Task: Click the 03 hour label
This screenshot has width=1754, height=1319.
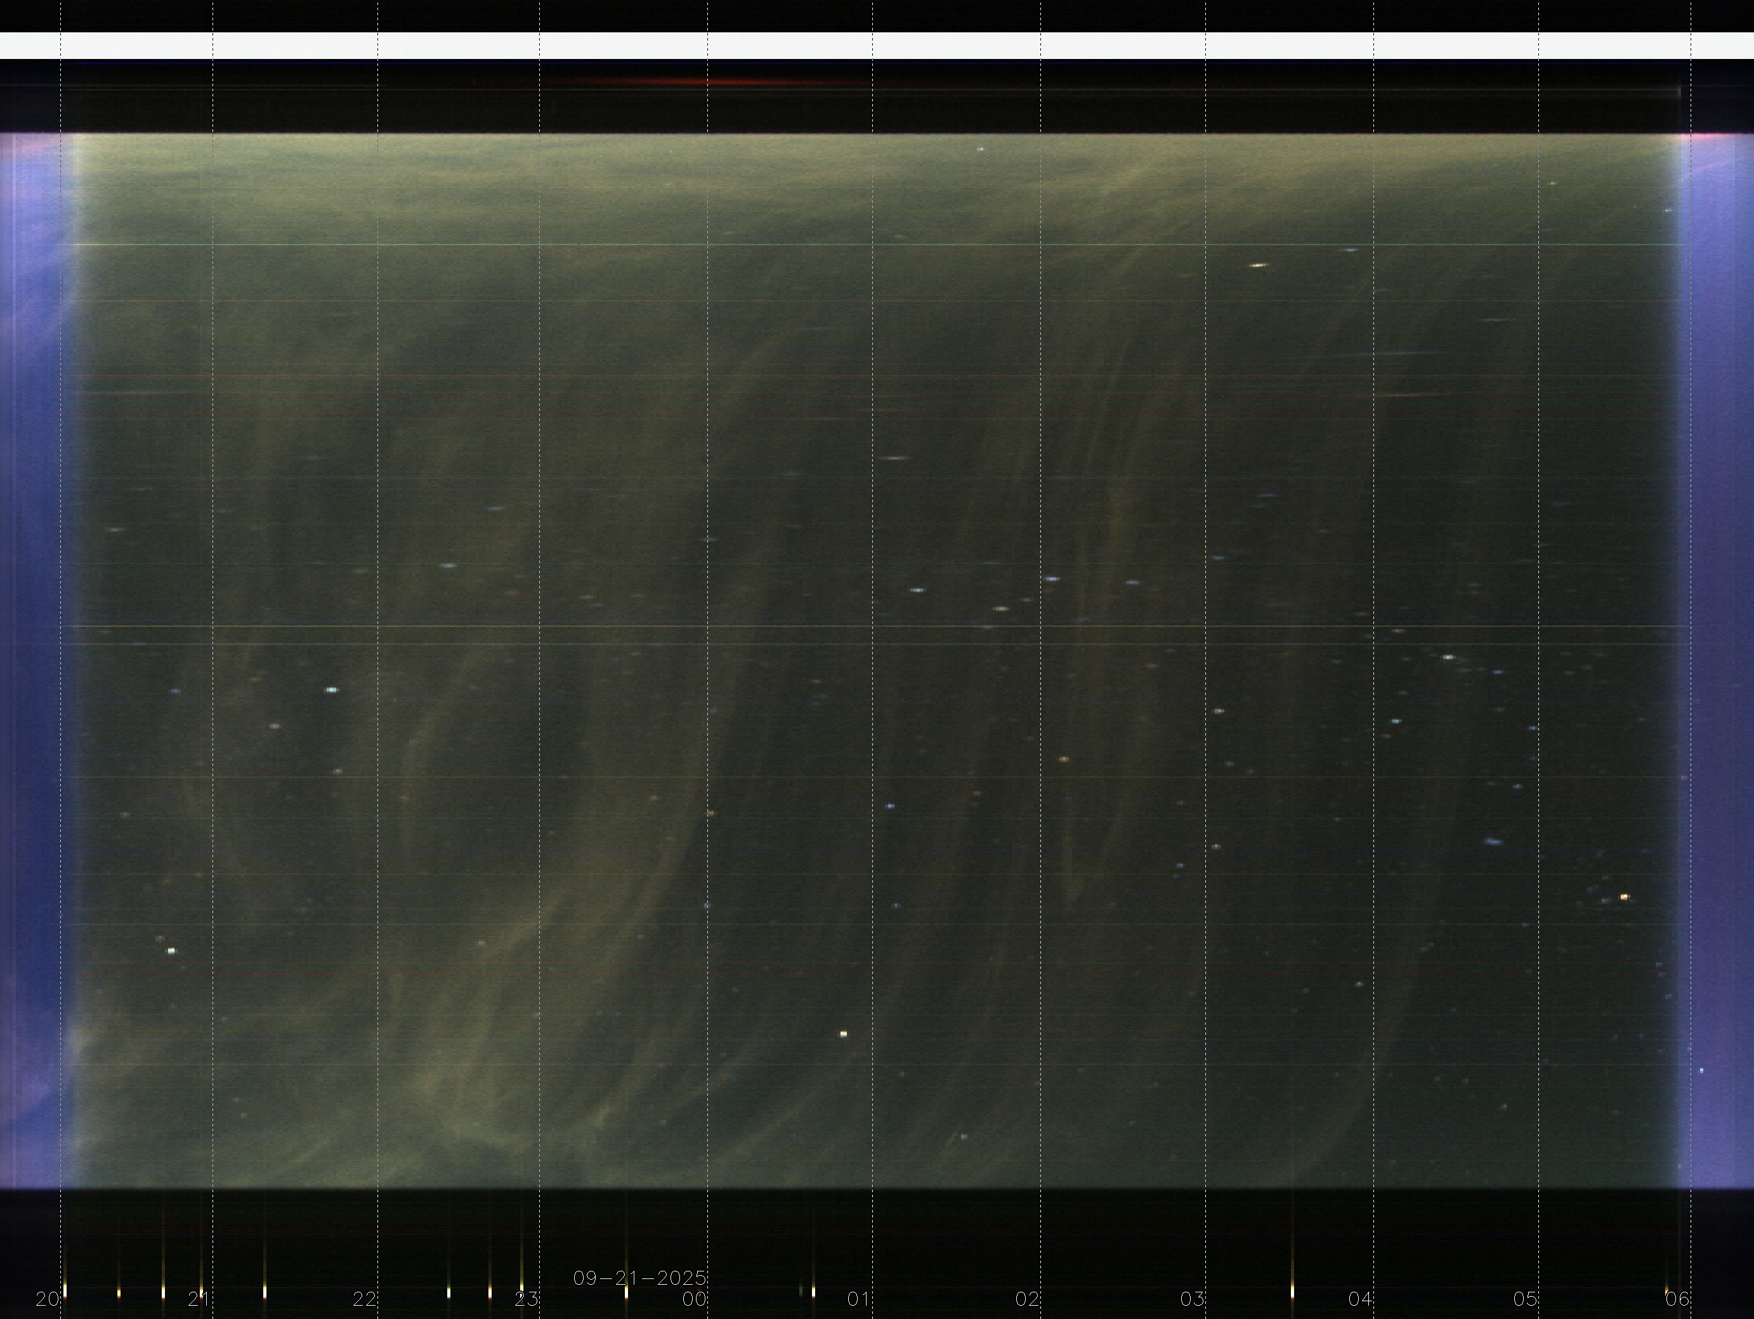Action: pyautogui.click(x=1192, y=1299)
